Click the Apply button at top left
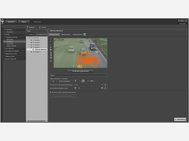Viewport: 189px width, 141px height. (11, 22)
